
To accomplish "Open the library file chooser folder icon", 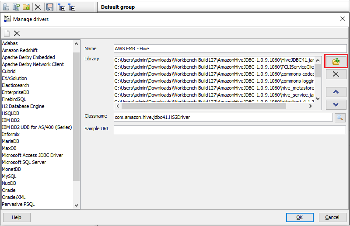I will [x=336, y=61].
